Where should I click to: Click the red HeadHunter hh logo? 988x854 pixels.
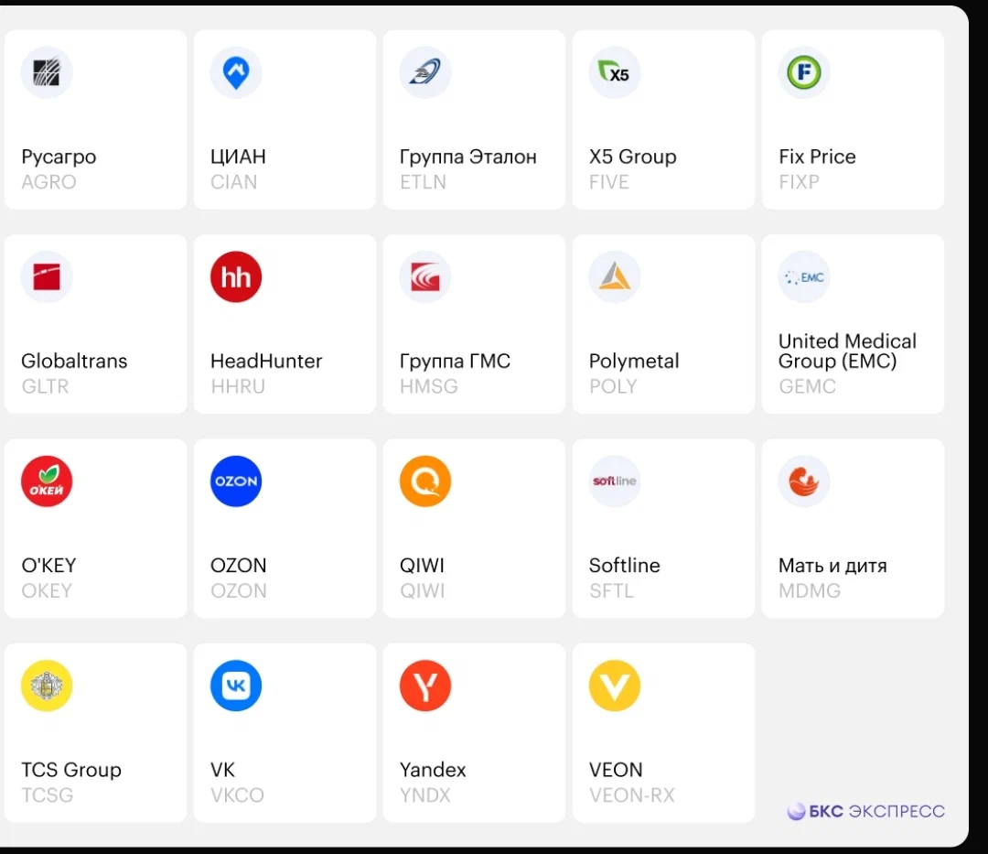pyautogui.click(x=236, y=276)
